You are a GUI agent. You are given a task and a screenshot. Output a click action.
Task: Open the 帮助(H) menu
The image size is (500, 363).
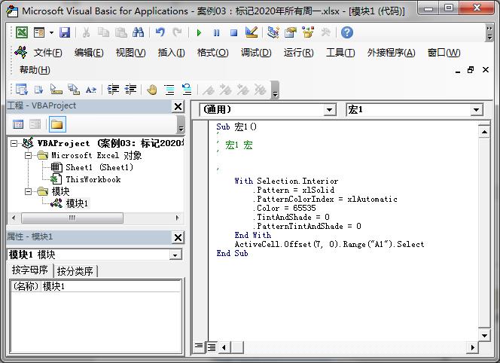pyautogui.click(x=35, y=70)
